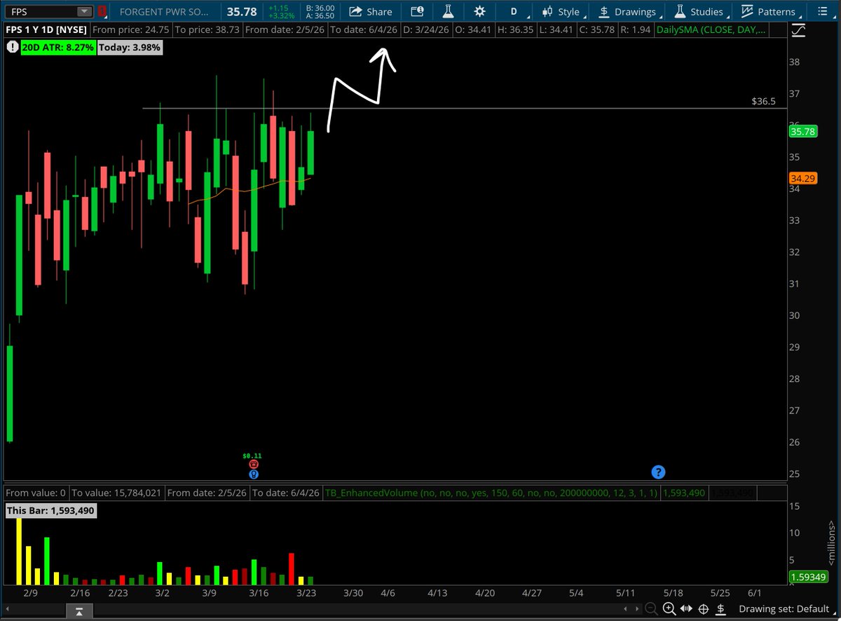Click the TB_EnhancedVolume study label
Screen dimensions: 841x621
[491, 493]
